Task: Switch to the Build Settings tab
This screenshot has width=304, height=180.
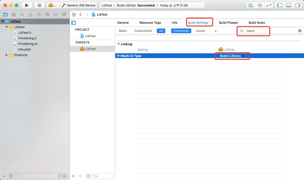Action: point(198,23)
